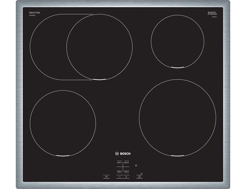
Task: Select the top-left Boost zone control
Action: pyautogui.click(x=119, y=162)
